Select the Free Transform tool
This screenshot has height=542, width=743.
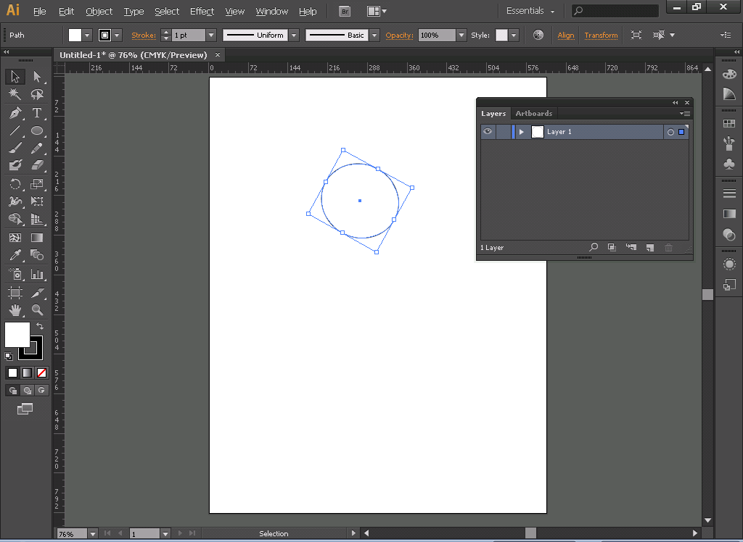coord(37,201)
